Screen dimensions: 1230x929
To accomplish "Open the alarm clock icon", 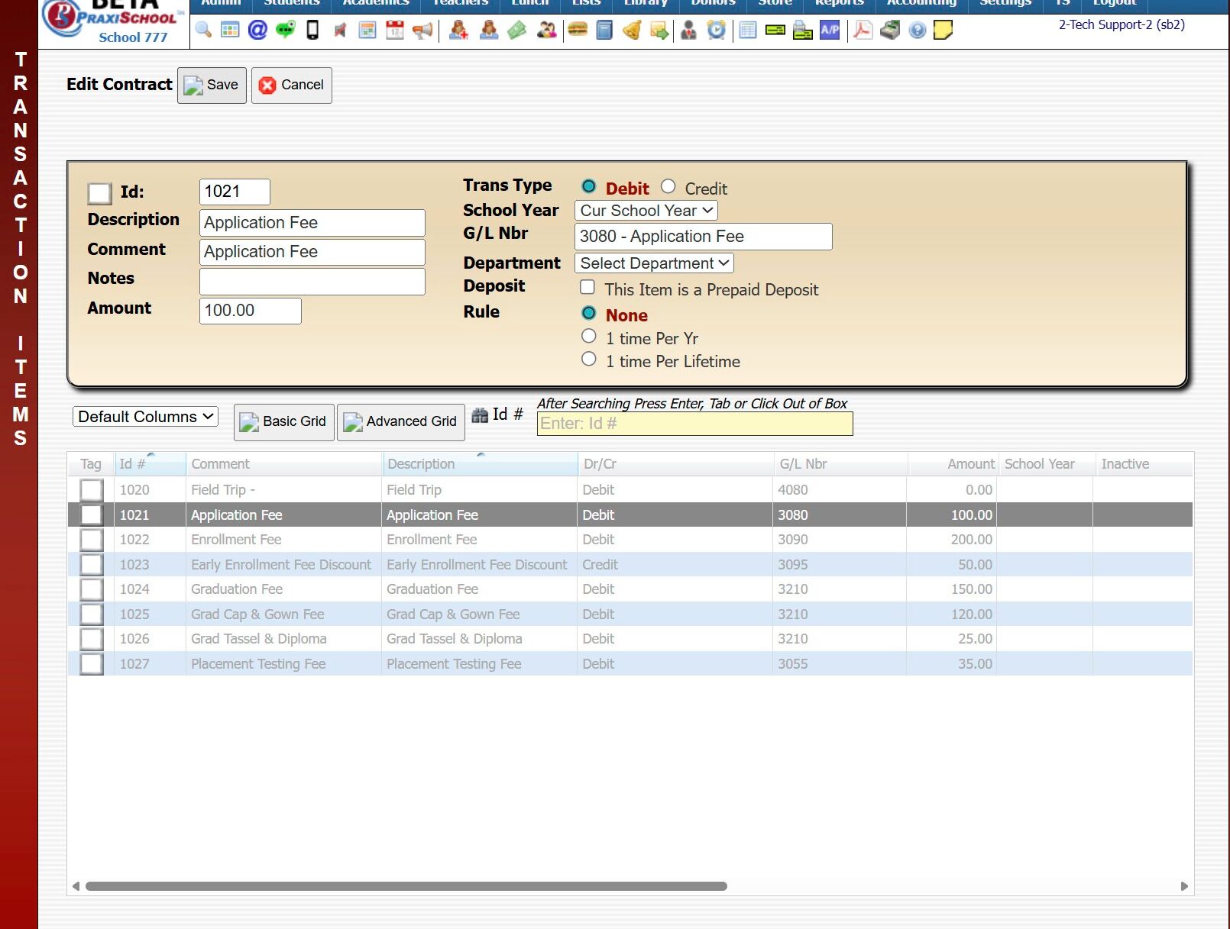I will click(717, 31).
